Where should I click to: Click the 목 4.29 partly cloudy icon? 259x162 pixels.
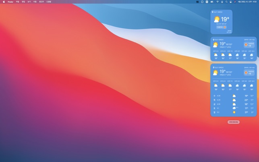click(234, 100)
